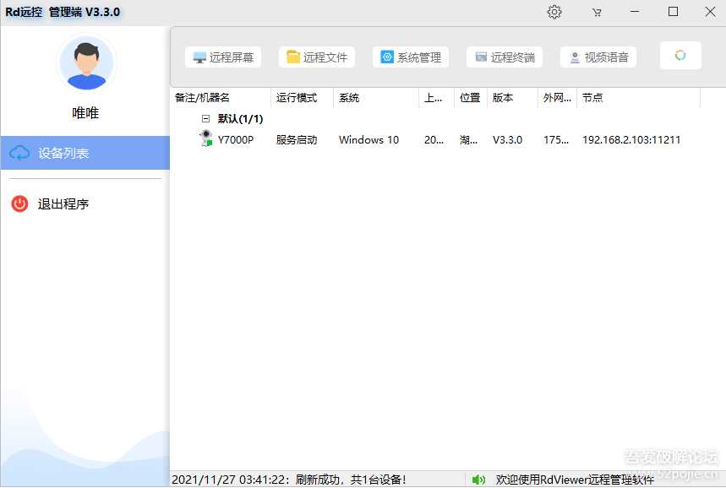Open settings via gear icon
Screen dimensions: 726x488
click(x=554, y=12)
